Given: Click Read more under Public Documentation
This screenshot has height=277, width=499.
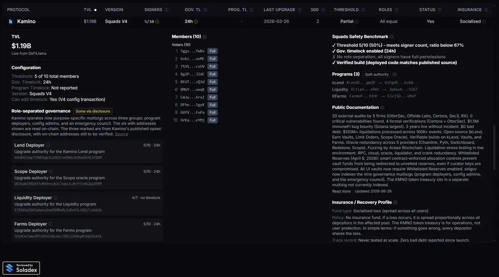Looking at the screenshot, I should pos(341,191).
